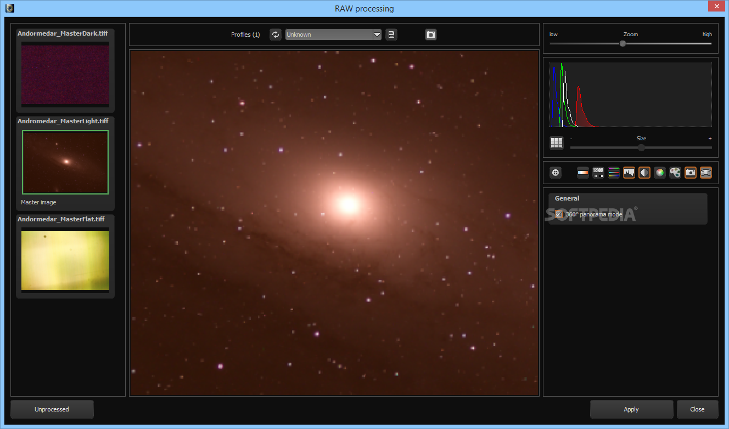Click the grid icon beside the Size slider

click(x=557, y=143)
